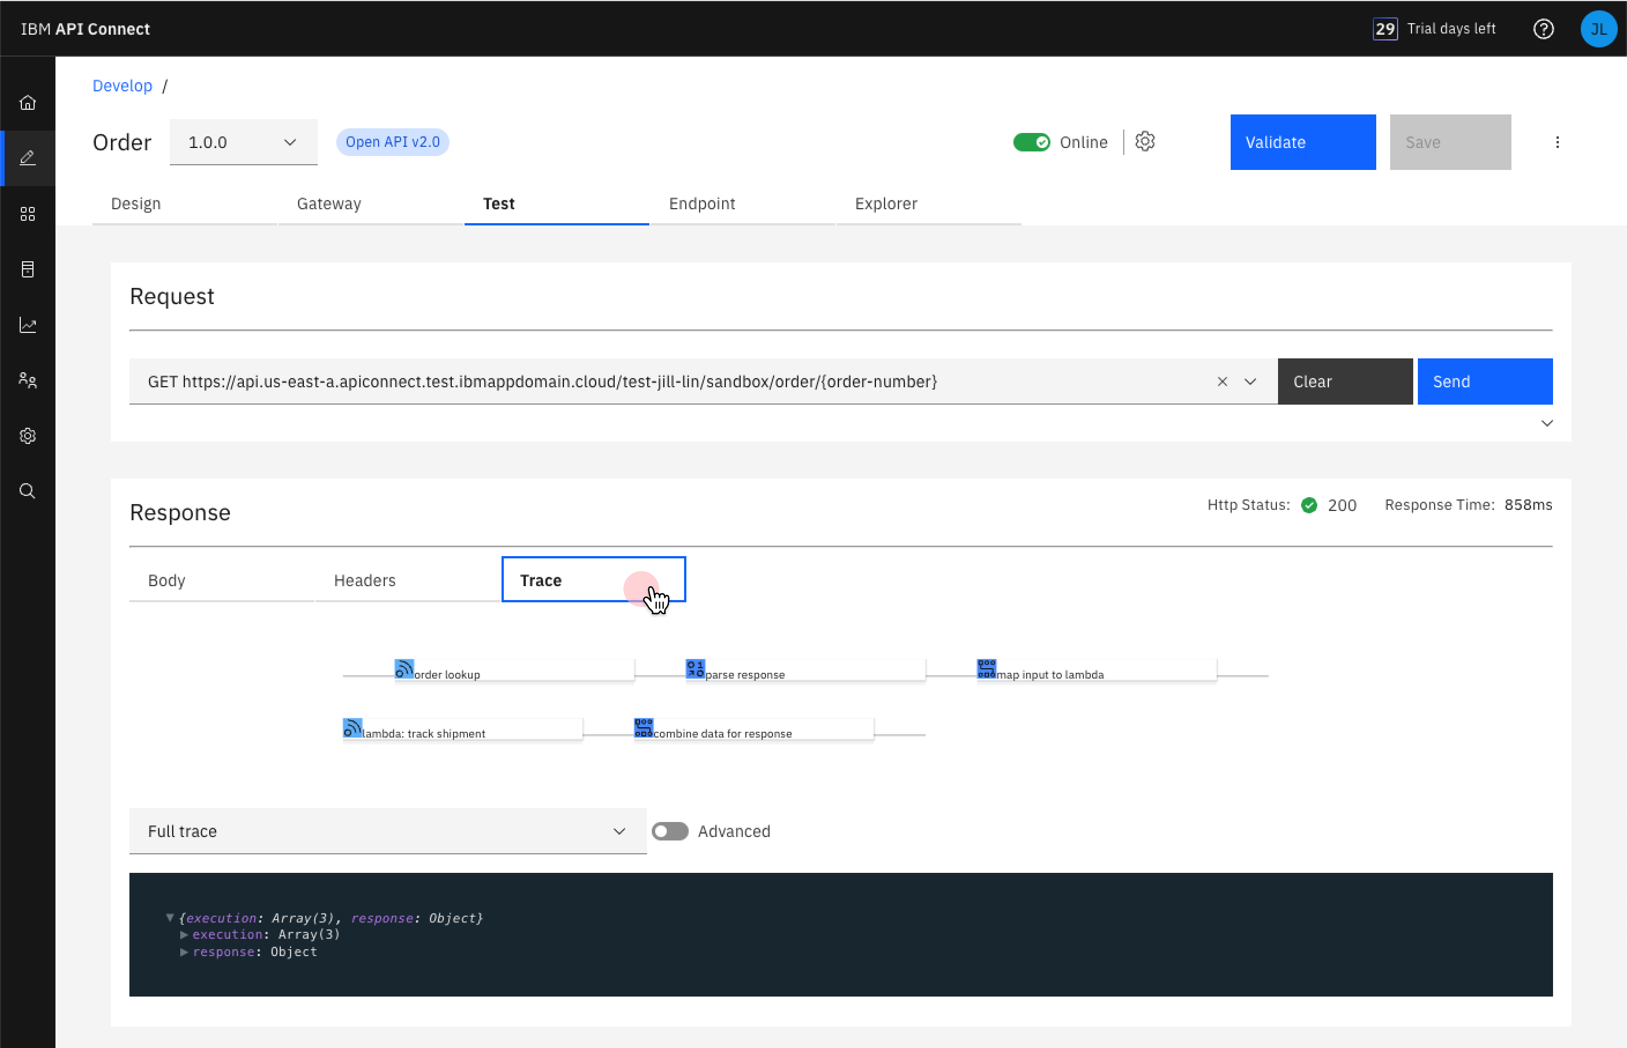Click the user avatar icon top right
1627x1048 pixels.
1596,27
